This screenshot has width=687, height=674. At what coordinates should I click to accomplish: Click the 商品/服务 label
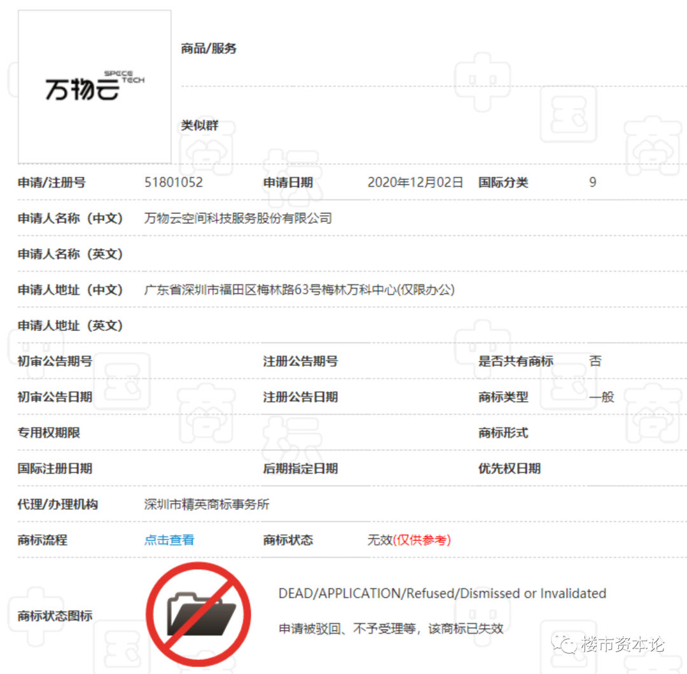[x=209, y=48]
